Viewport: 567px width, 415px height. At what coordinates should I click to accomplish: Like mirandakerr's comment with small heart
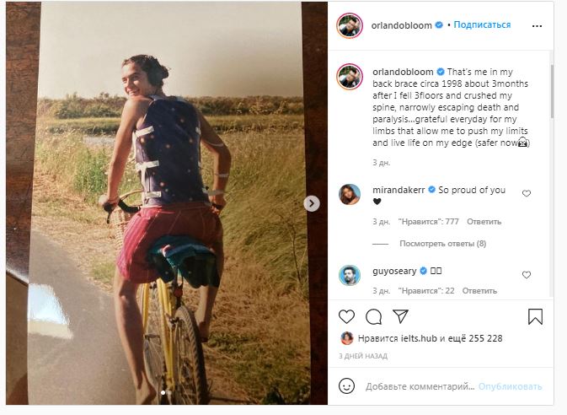[527, 193]
